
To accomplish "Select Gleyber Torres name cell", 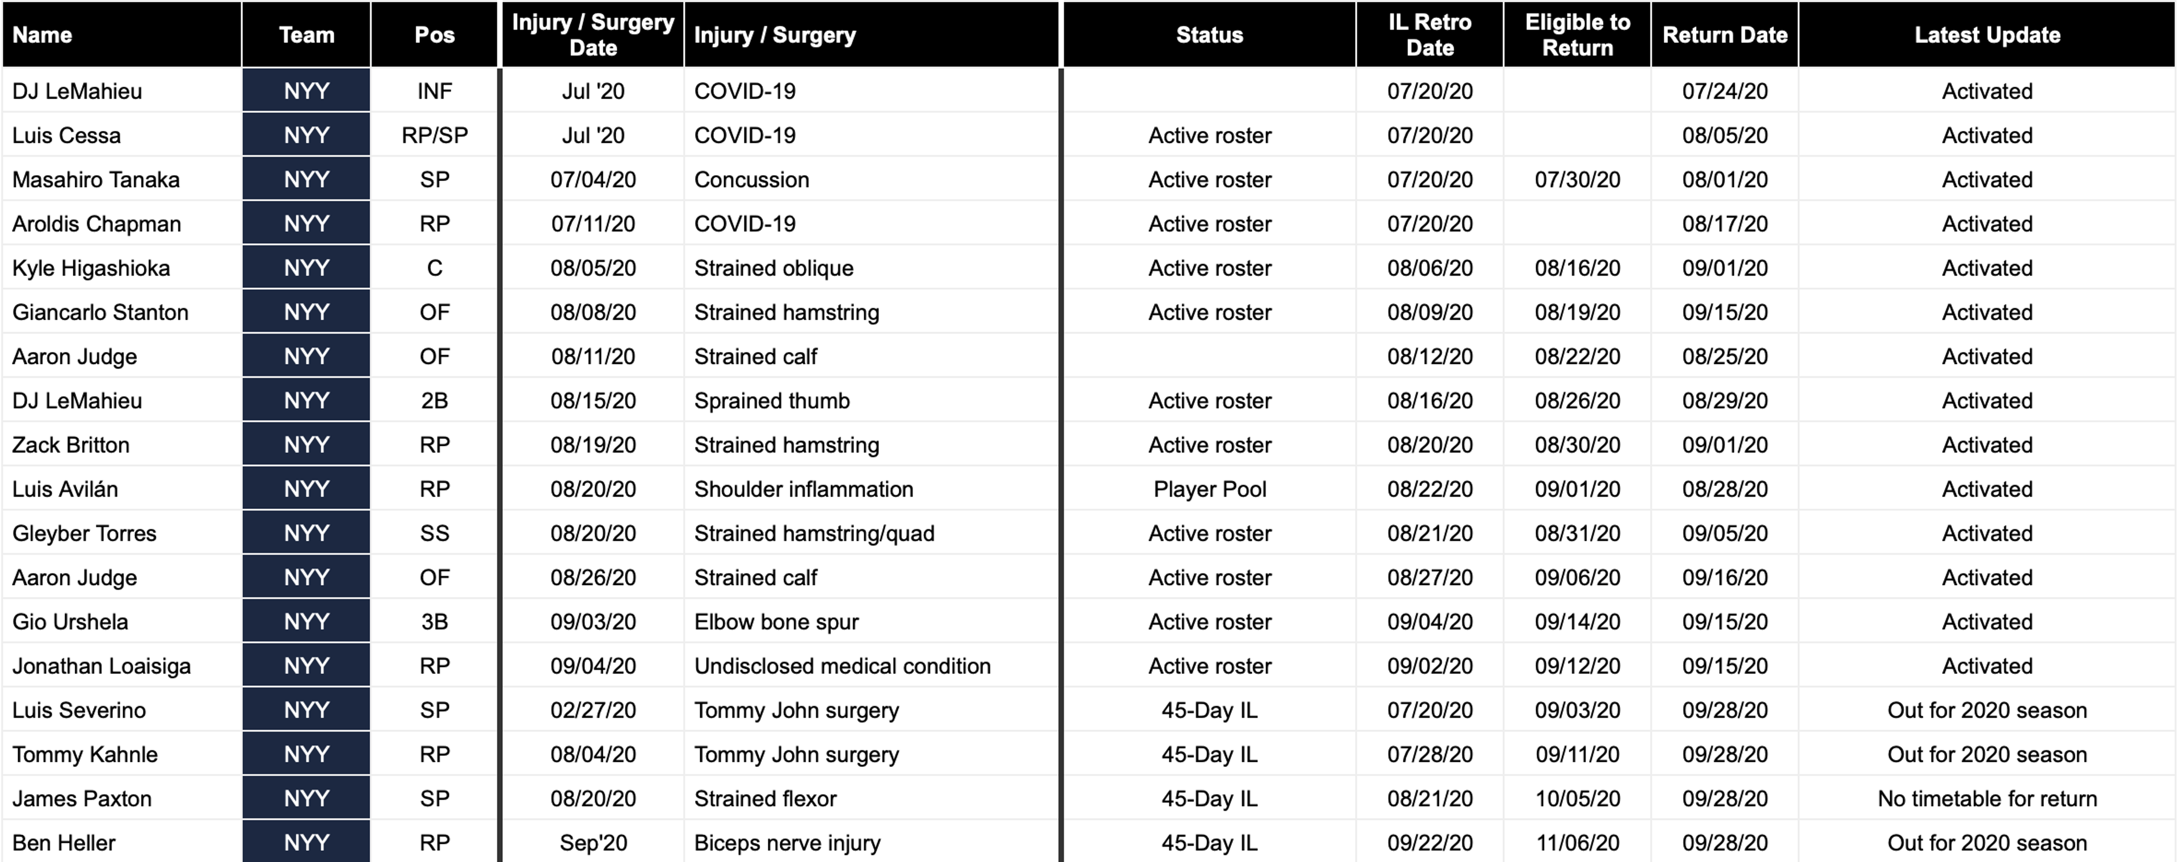I will tap(122, 533).
